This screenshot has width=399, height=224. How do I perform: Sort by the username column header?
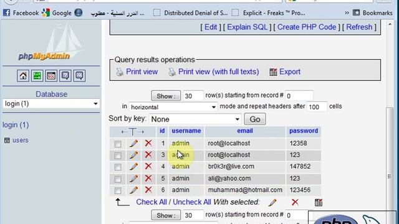[186, 131]
